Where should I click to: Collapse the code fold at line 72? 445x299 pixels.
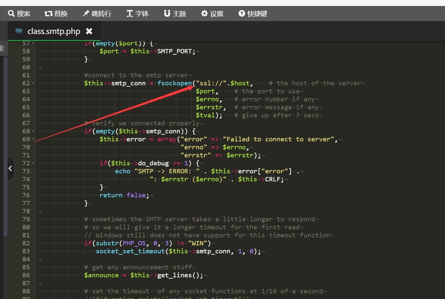[33, 163]
